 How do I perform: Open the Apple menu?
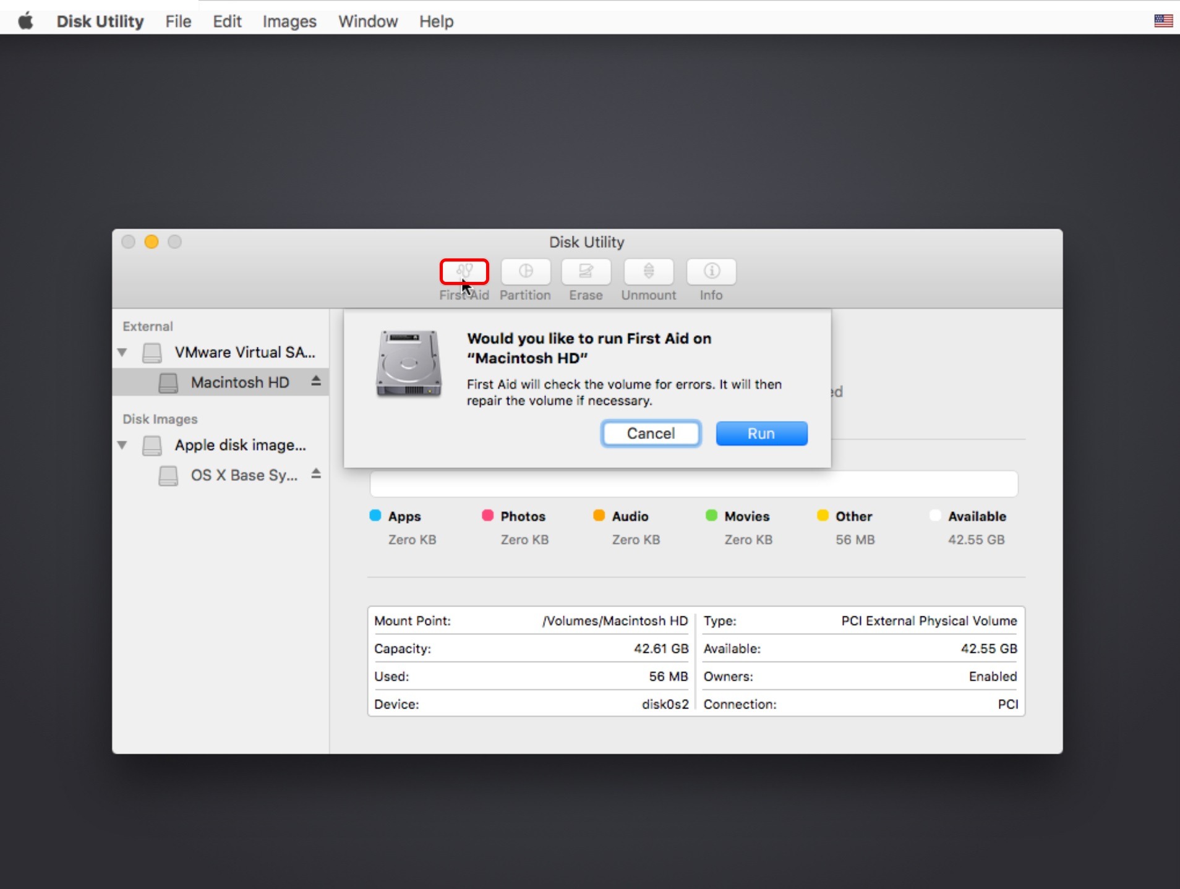(x=25, y=22)
